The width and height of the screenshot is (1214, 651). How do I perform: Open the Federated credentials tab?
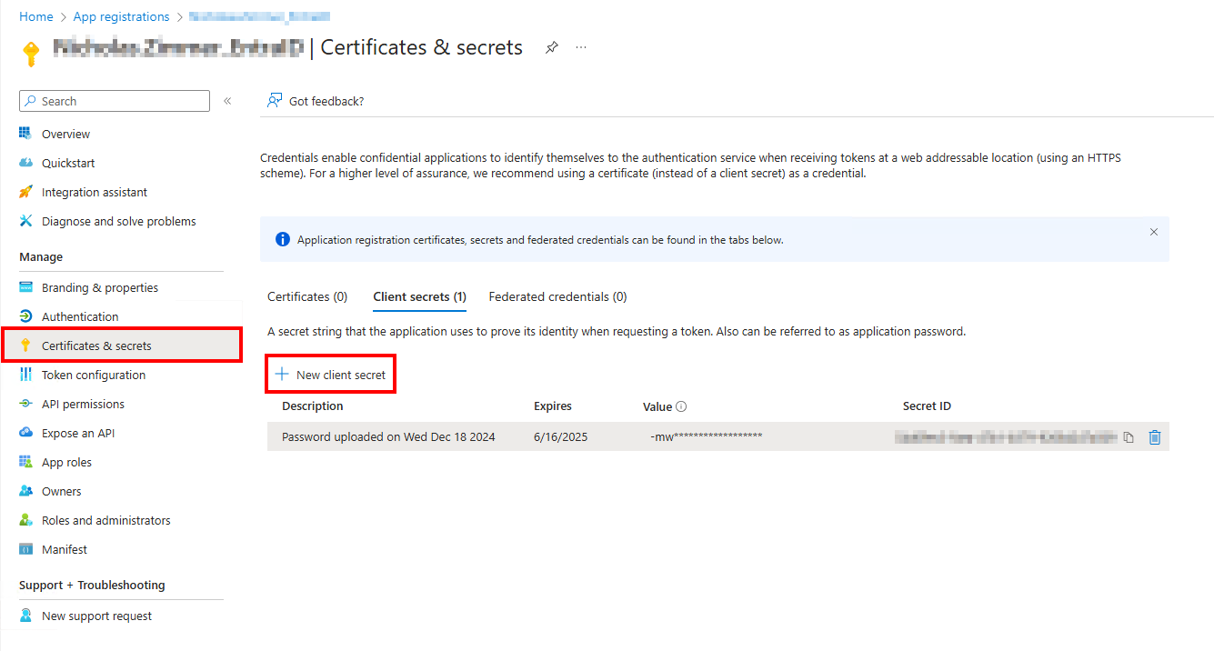coord(557,295)
